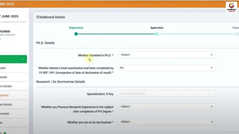Open the Ex-Serviceman dropdown

click(x=167, y=122)
